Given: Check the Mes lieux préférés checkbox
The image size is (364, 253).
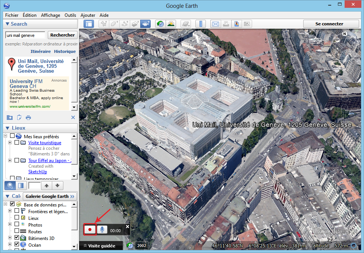Looking at the screenshot, I should coord(12,136).
